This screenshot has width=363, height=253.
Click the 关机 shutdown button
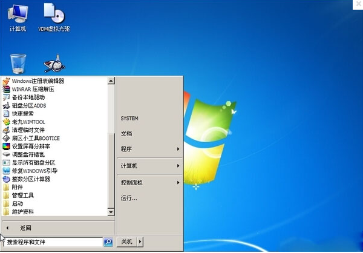click(x=127, y=242)
